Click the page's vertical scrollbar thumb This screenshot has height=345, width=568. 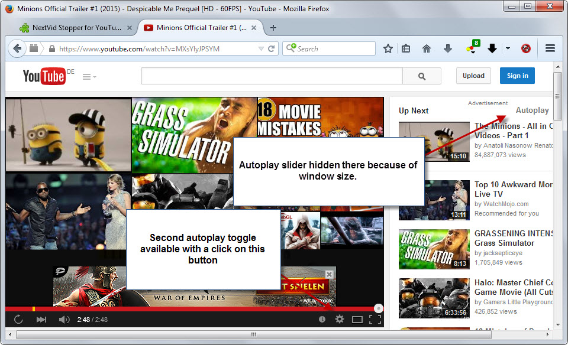click(x=558, y=96)
